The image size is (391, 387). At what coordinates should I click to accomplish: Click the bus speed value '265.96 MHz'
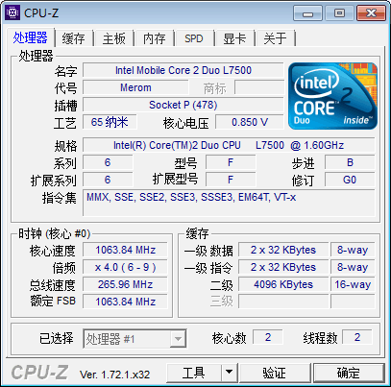point(125,284)
